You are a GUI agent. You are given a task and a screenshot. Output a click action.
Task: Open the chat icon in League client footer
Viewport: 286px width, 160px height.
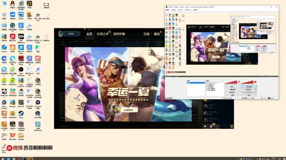(x=205, y=126)
